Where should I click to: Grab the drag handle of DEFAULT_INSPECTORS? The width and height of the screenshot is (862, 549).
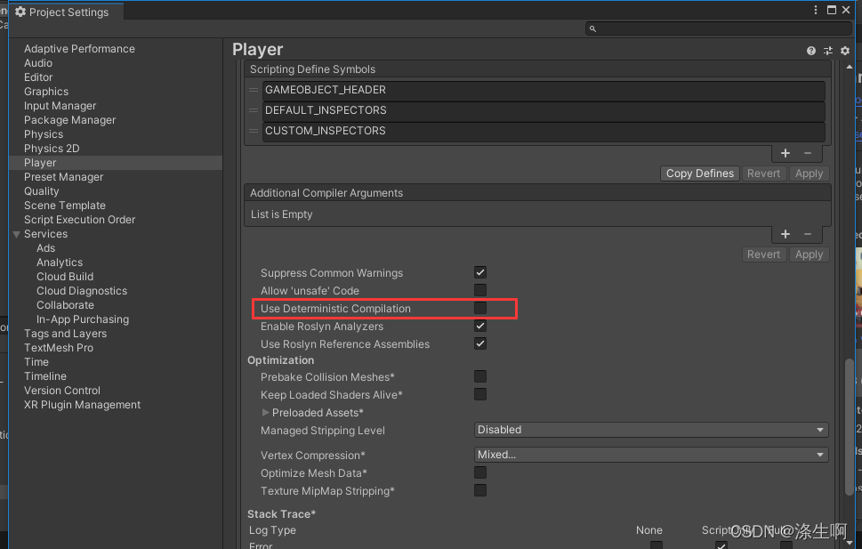[254, 110]
